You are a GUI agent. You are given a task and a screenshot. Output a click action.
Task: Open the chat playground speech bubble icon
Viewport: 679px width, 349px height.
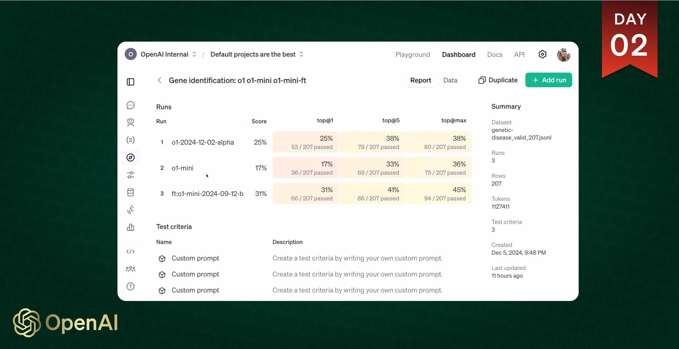click(131, 105)
